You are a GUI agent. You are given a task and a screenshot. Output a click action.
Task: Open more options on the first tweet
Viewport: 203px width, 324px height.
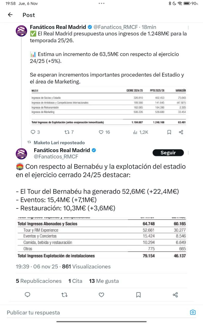pos(188,27)
